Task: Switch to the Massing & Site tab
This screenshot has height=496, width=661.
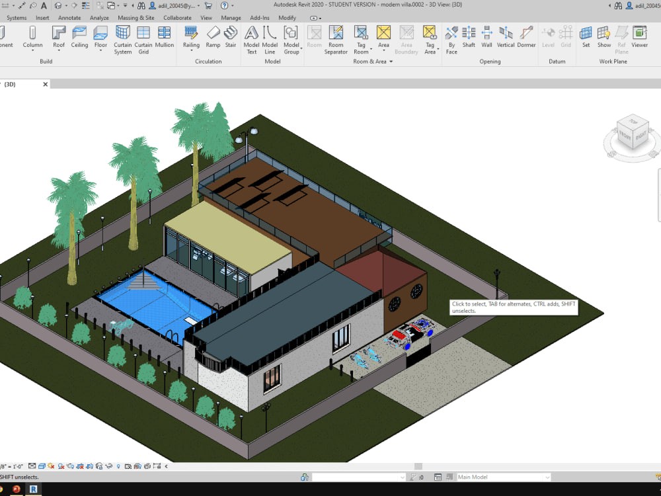Action: tap(136, 18)
